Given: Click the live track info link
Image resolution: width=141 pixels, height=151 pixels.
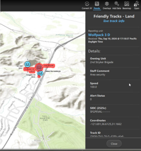Looking at the screenshot, I should (x=114, y=21).
